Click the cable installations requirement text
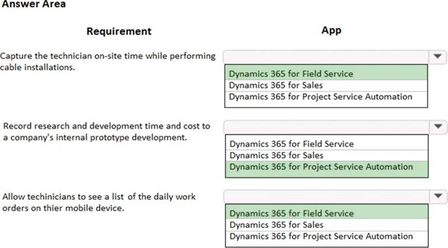Viewport: 448px width, 248px height. 107,62
